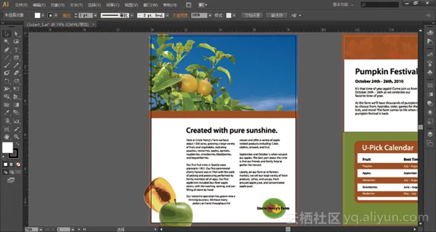Open the 帮助(H) menu
The width and height of the screenshot is (436, 232).
click(169, 5)
